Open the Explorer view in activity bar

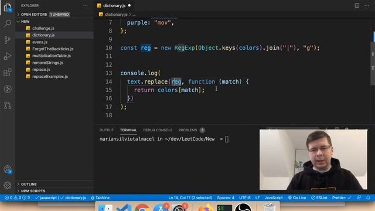pos(8,8)
